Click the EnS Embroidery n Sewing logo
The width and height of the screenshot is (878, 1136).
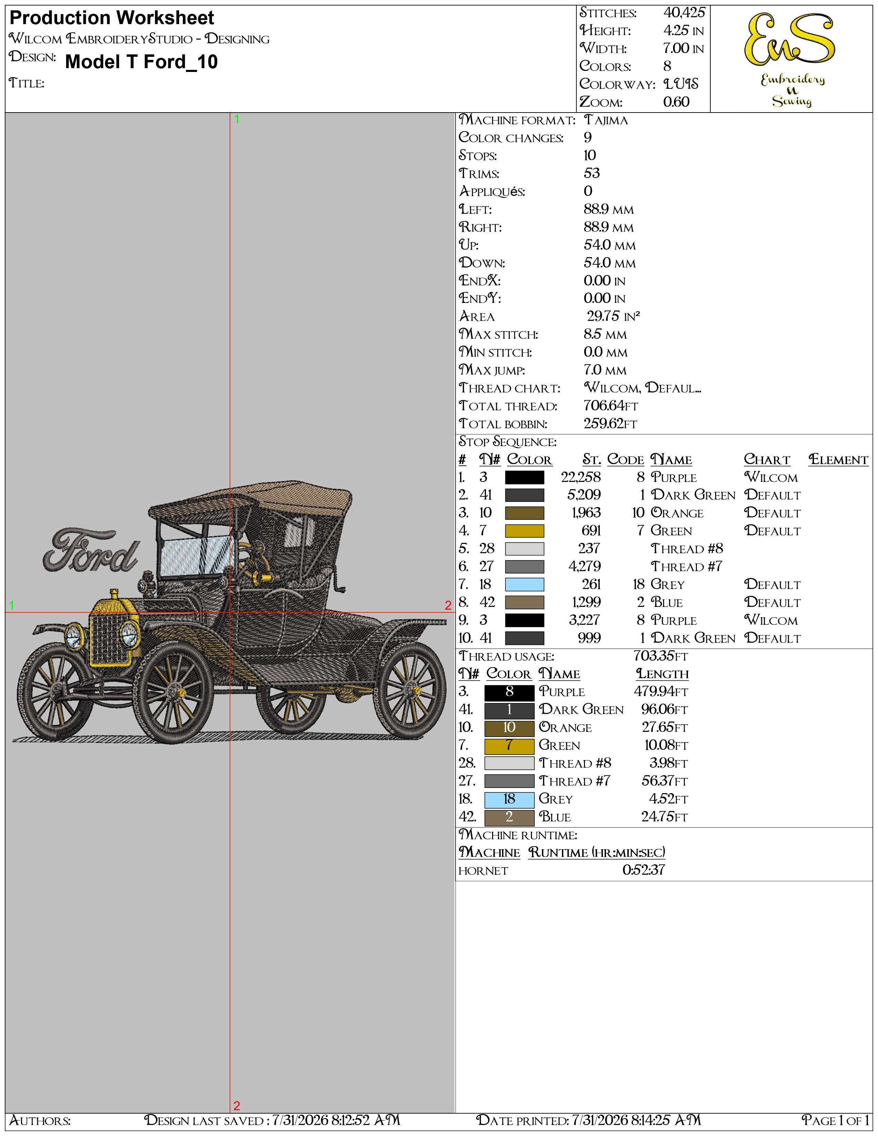(791, 60)
